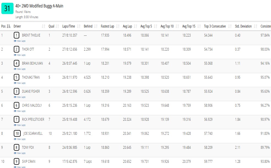Click car number 1 badge for Brent Thielke
Screen dimensions: 271x168
(x=17, y=35)
